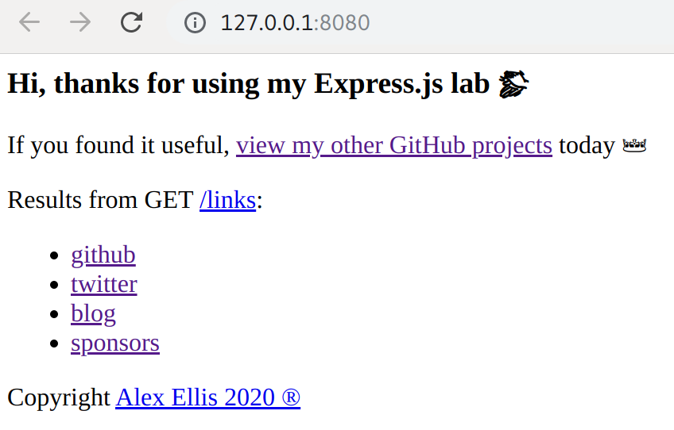Open the sponsors link
The image size is (674, 430).
(115, 343)
